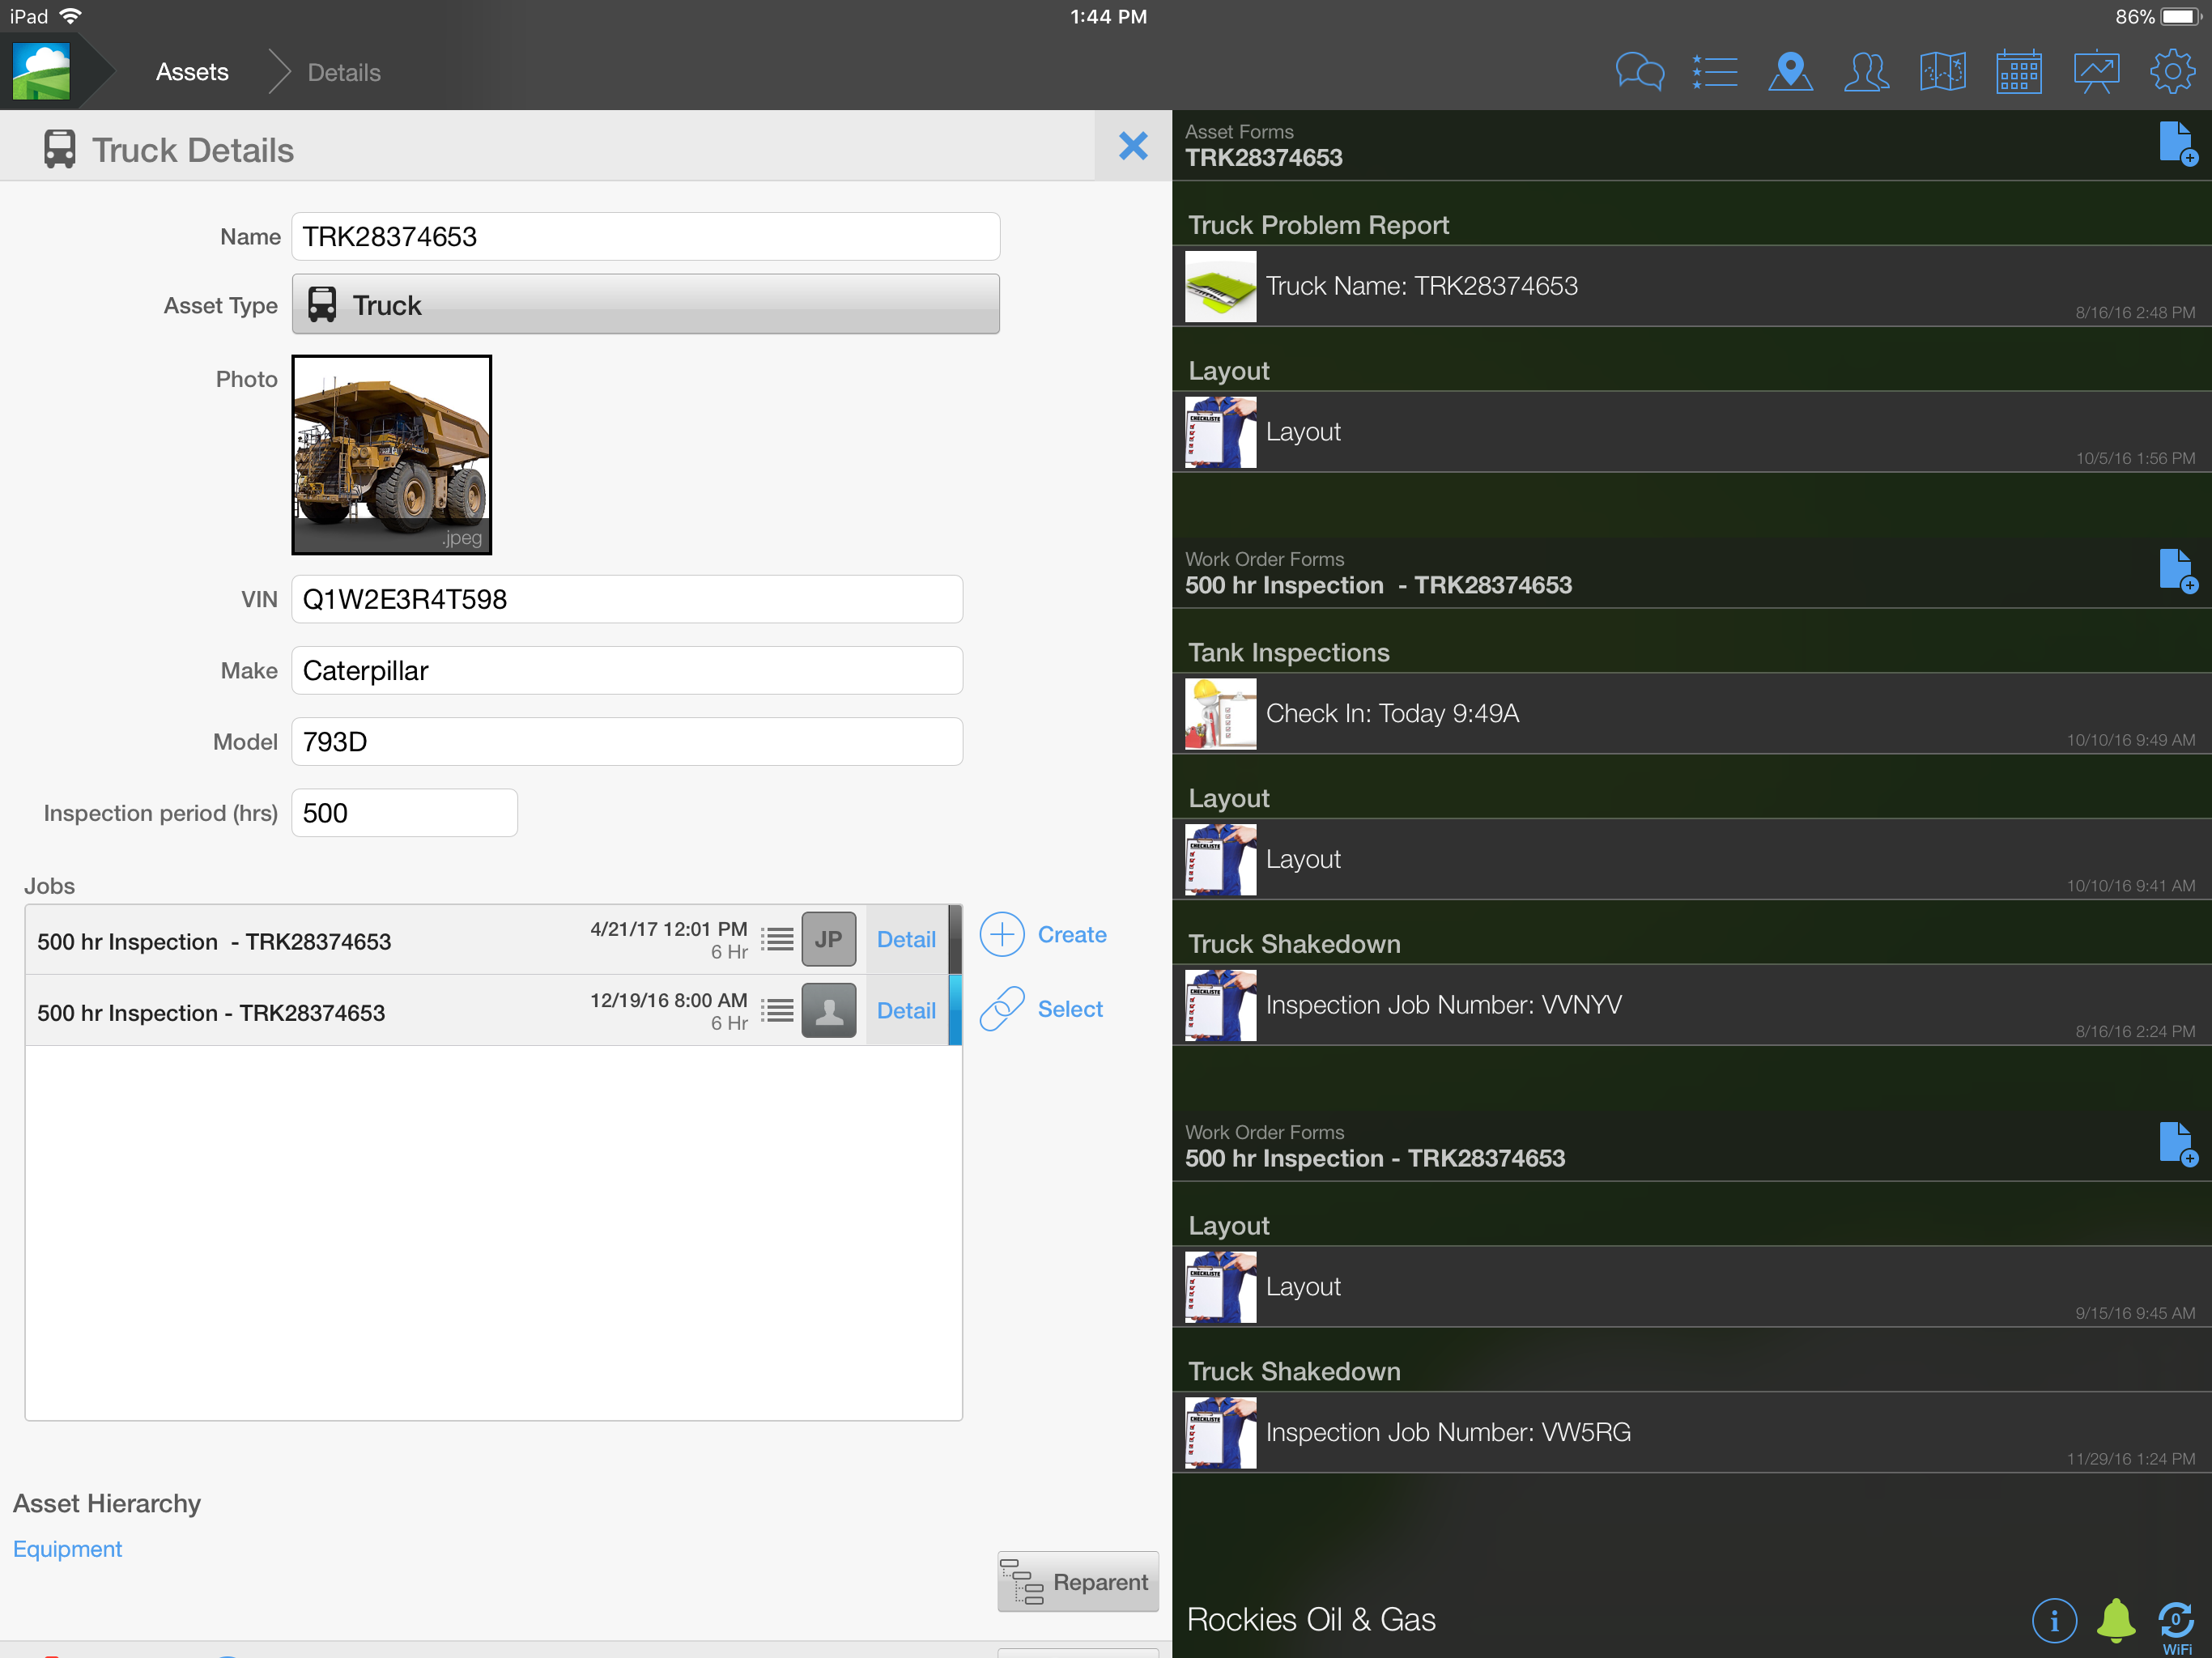Open the truck photo thumbnail
This screenshot has width=2212, height=1658.
coord(391,455)
